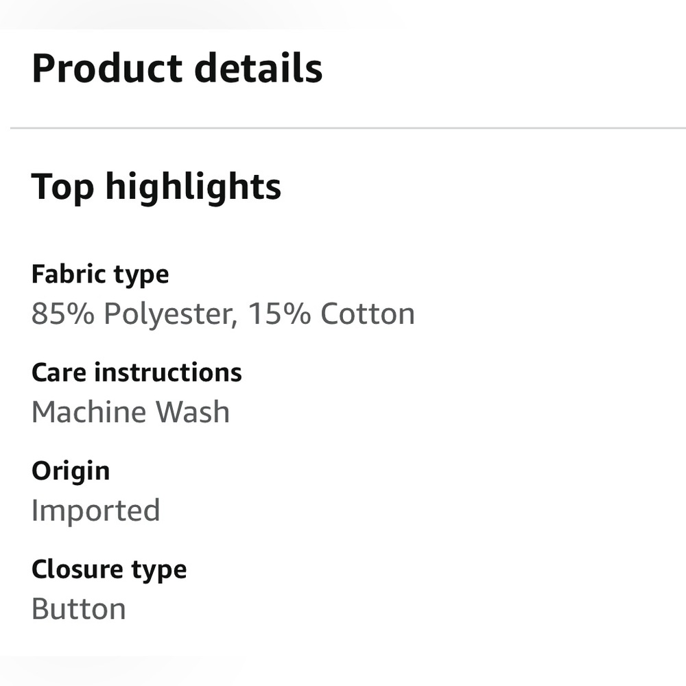Click the divider line under Product details

pos(348,128)
